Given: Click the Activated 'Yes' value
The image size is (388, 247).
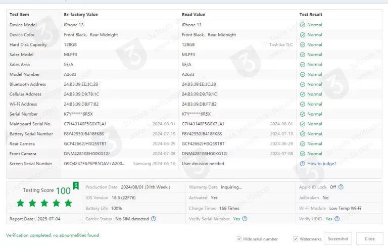Looking at the screenshot, I should 214,197.
